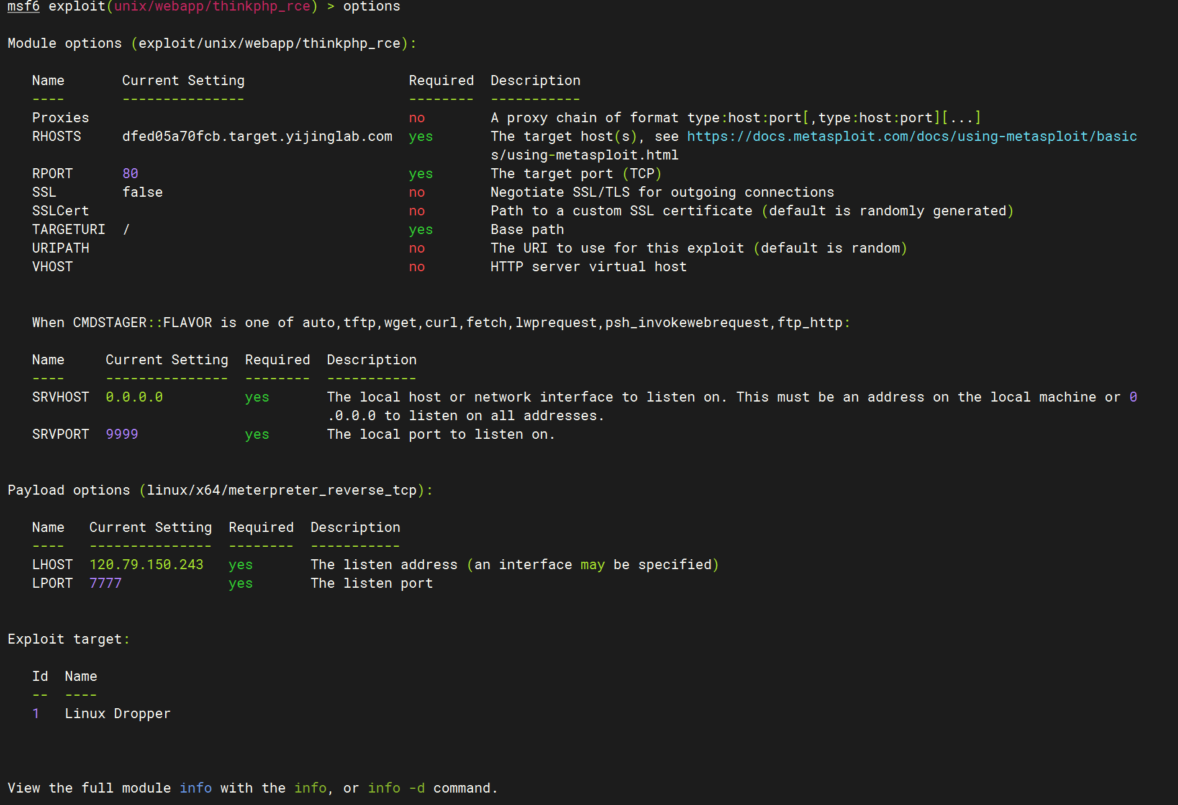Select "The local port to listen on." description
The image size is (1178, 805).
tap(441, 434)
